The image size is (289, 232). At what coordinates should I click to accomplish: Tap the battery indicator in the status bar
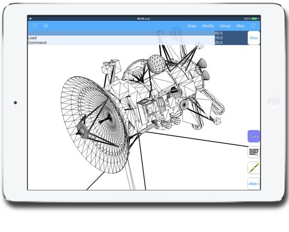(255, 18)
